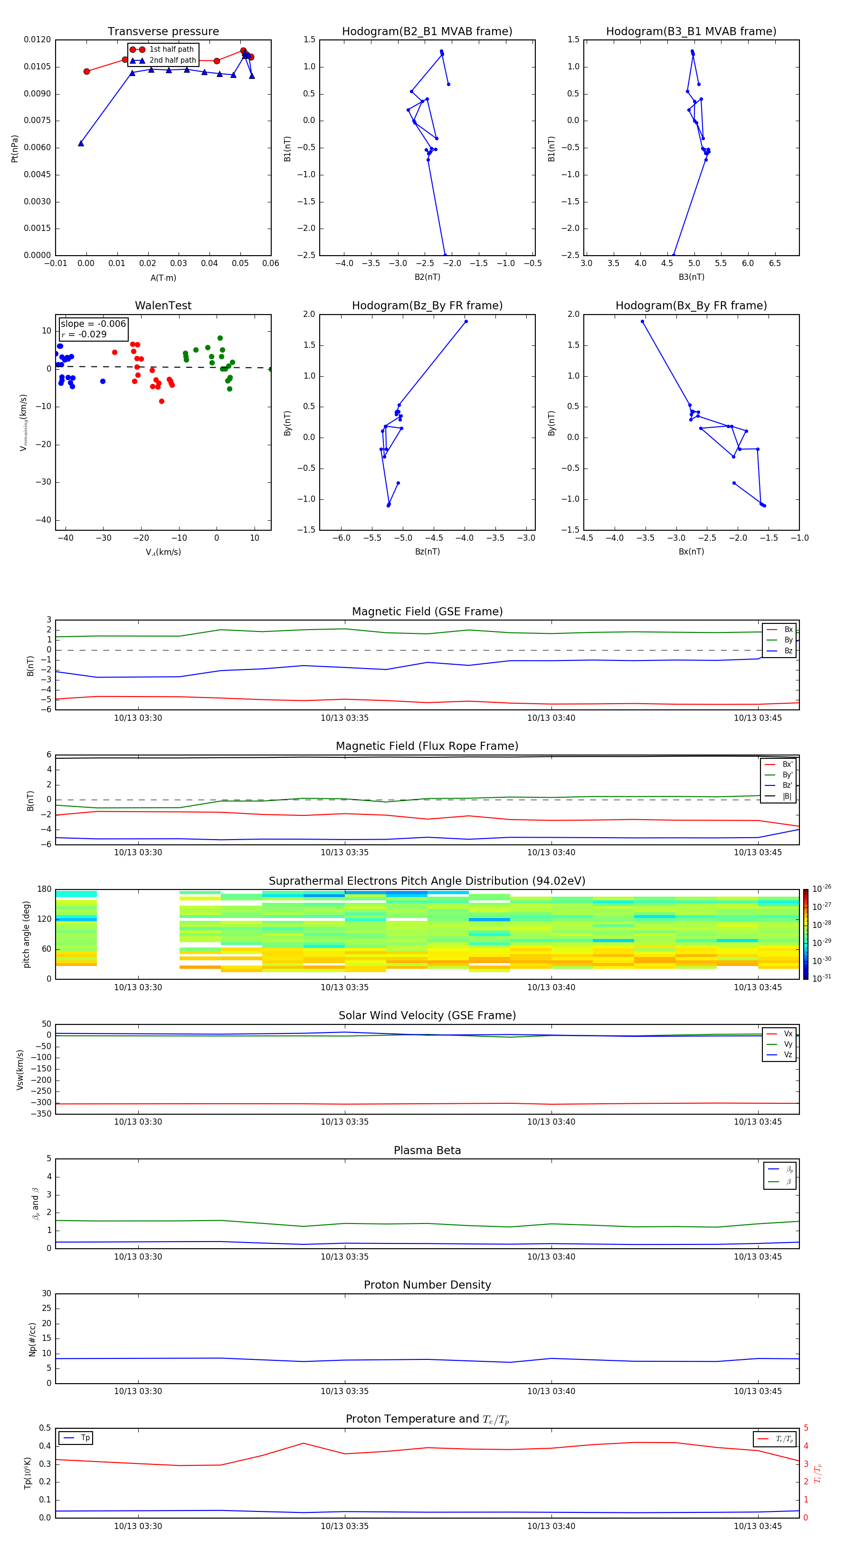Click the "Vsw(km/s)" y-axis label
Screen dimensions: 855x1568
pyautogui.click(x=20, y=1070)
